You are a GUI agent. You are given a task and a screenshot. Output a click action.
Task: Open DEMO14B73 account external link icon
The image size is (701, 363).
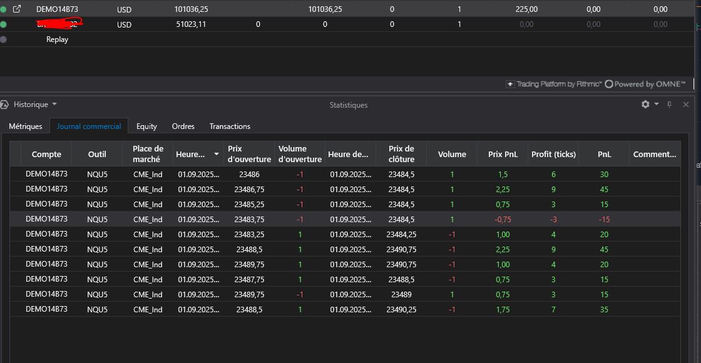point(17,9)
